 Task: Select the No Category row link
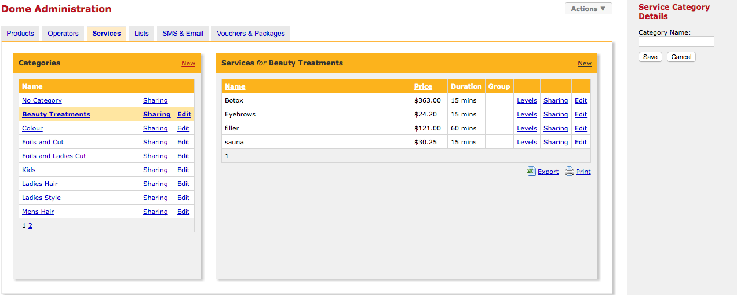click(42, 100)
